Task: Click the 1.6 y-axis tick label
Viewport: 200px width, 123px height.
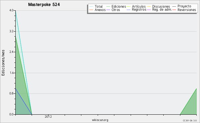Action: click(x=11, y=73)
